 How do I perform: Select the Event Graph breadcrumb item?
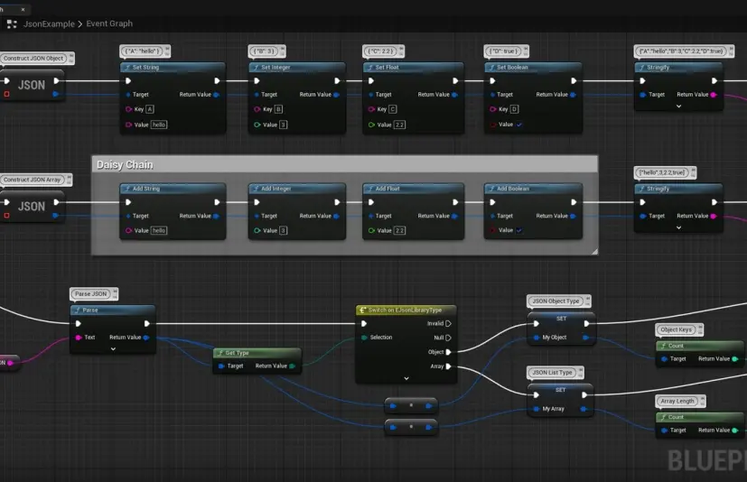(x=109, y=23)
